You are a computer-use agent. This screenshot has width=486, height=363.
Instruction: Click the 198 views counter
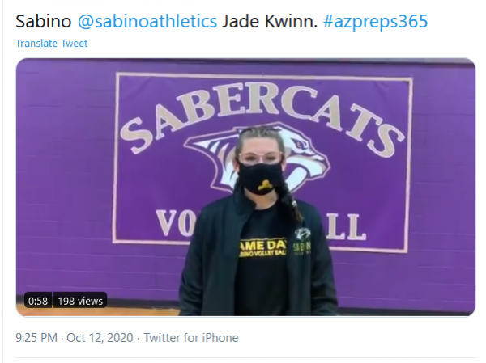point(80,301)
